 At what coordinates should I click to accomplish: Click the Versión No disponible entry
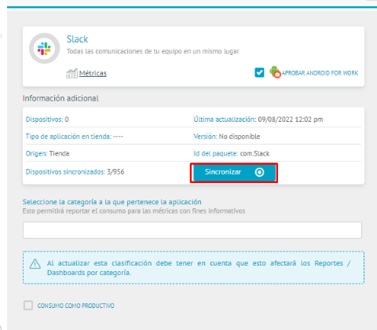point(227,137)
